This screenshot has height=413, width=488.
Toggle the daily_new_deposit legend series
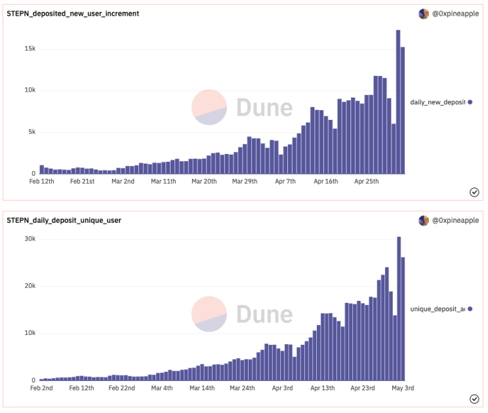coord(441,102)
